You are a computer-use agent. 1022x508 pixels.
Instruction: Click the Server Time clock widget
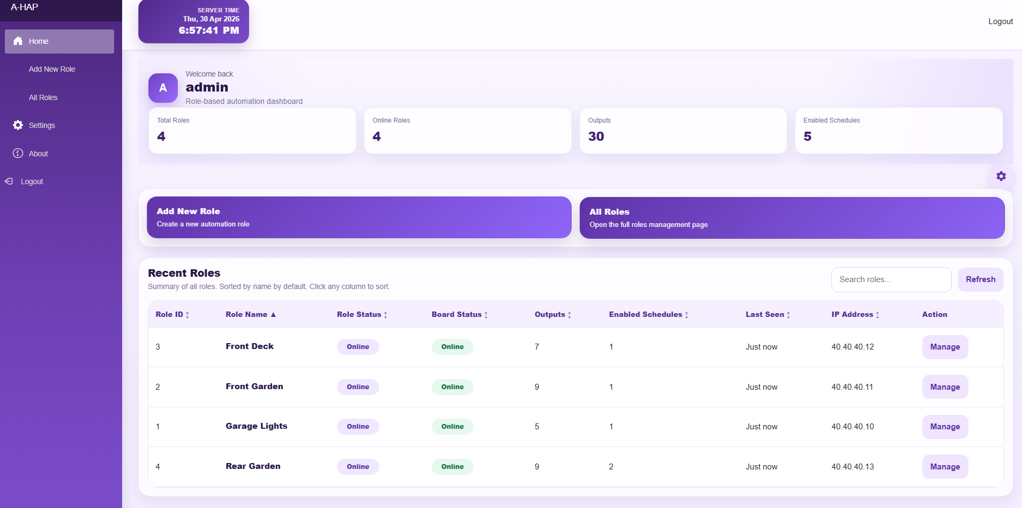pos(193,21)
